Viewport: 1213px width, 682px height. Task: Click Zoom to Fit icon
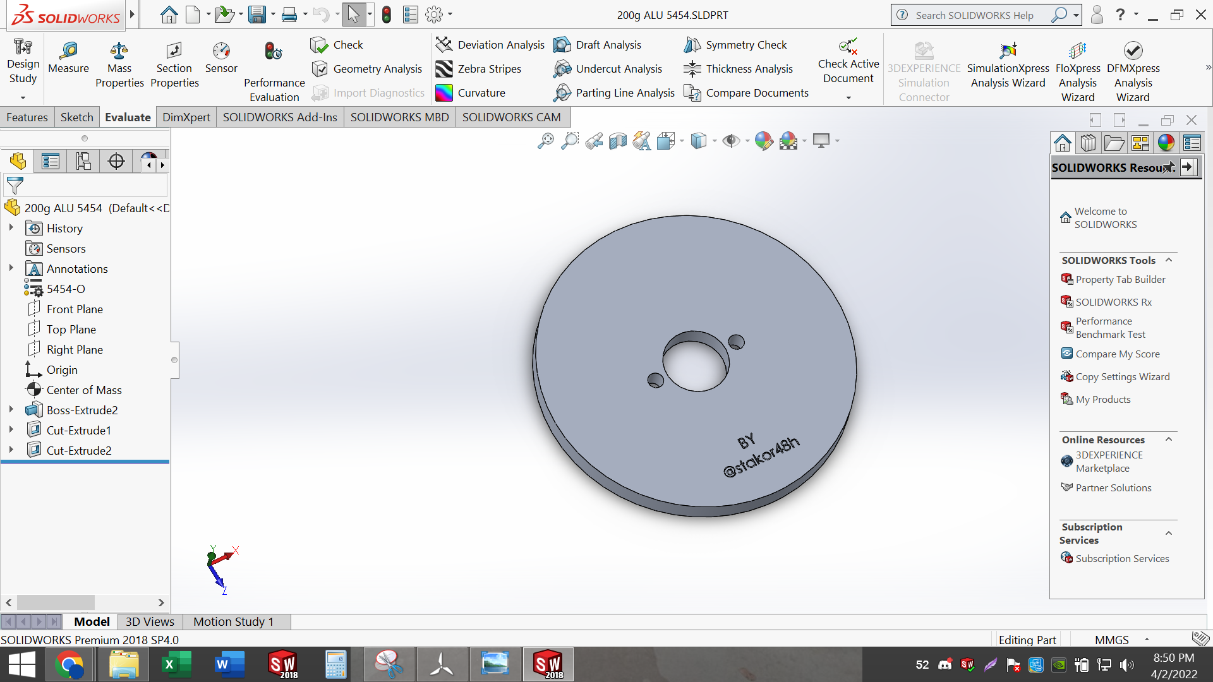[x=546, y=141]
